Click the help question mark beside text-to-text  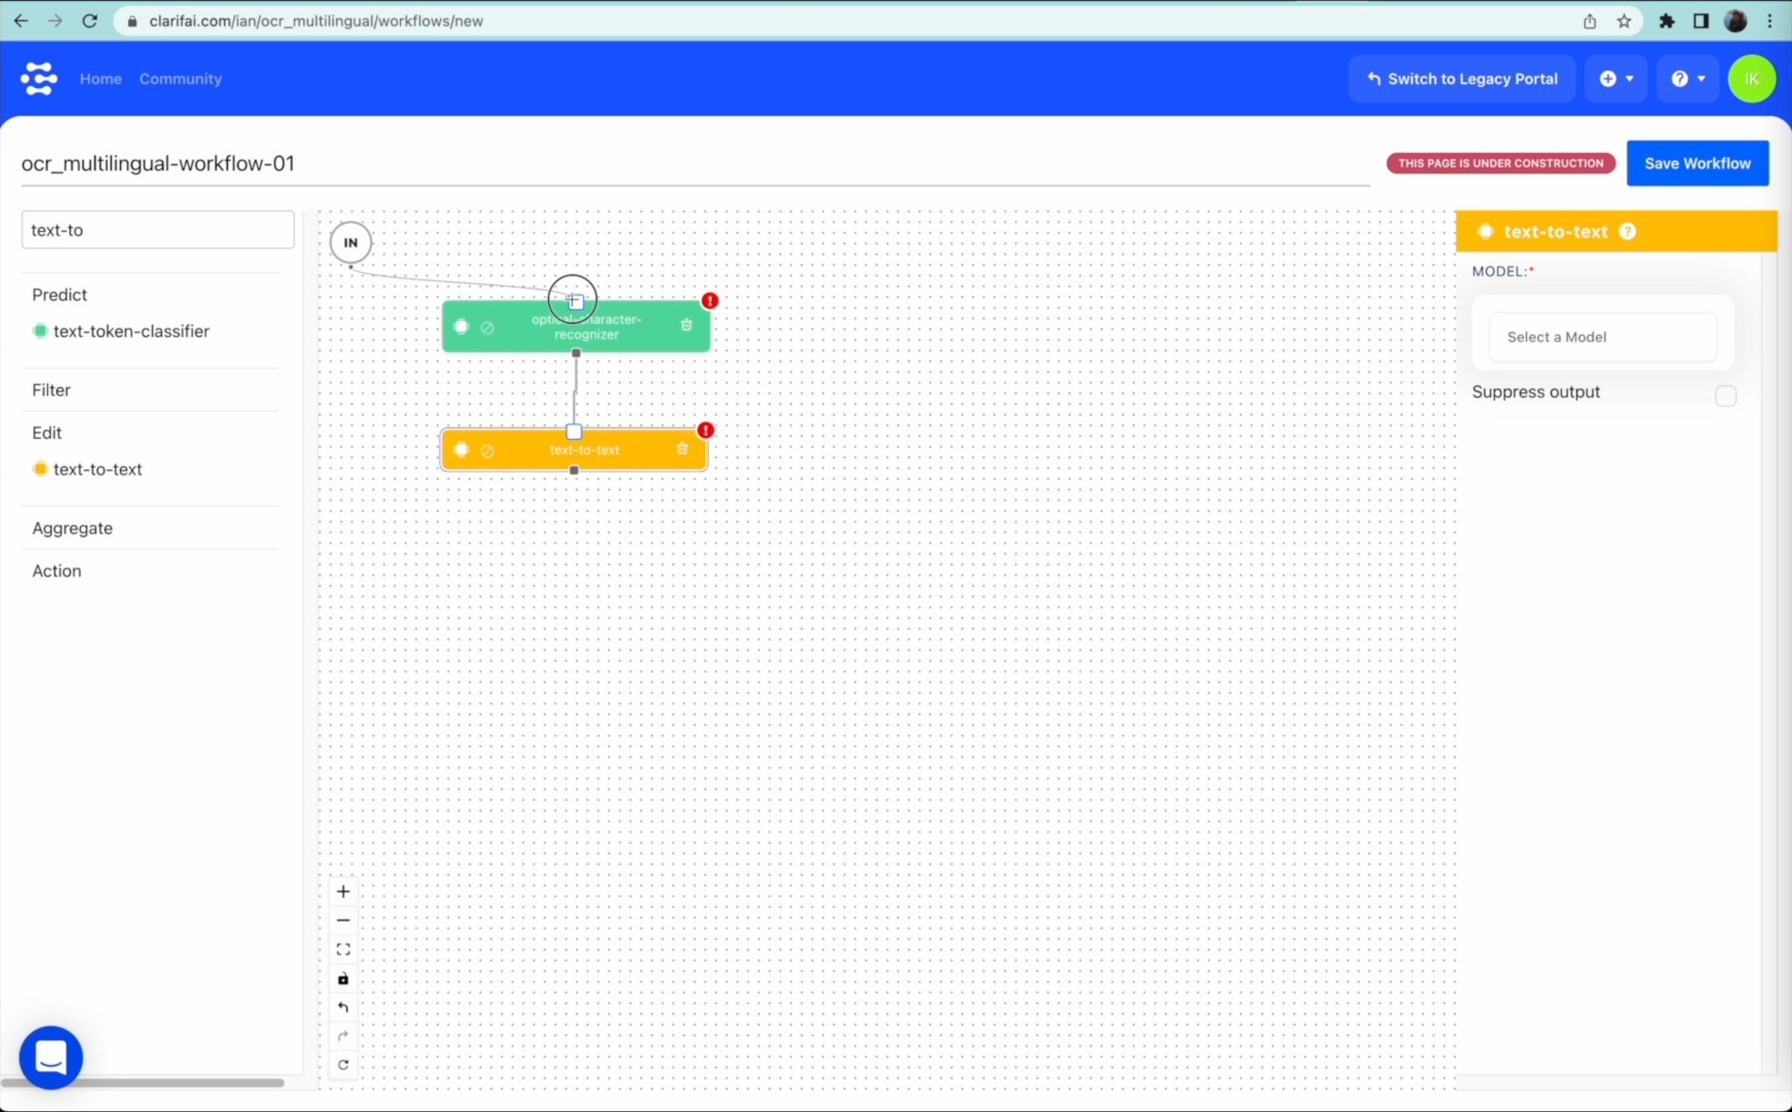pyautogui.click(x=1628, y=231)
